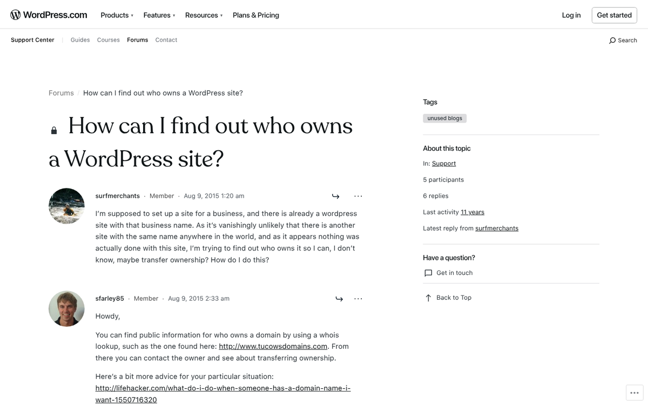Select the unused blogs tag
The image size is (648, 405).
[x=444, y=118]
